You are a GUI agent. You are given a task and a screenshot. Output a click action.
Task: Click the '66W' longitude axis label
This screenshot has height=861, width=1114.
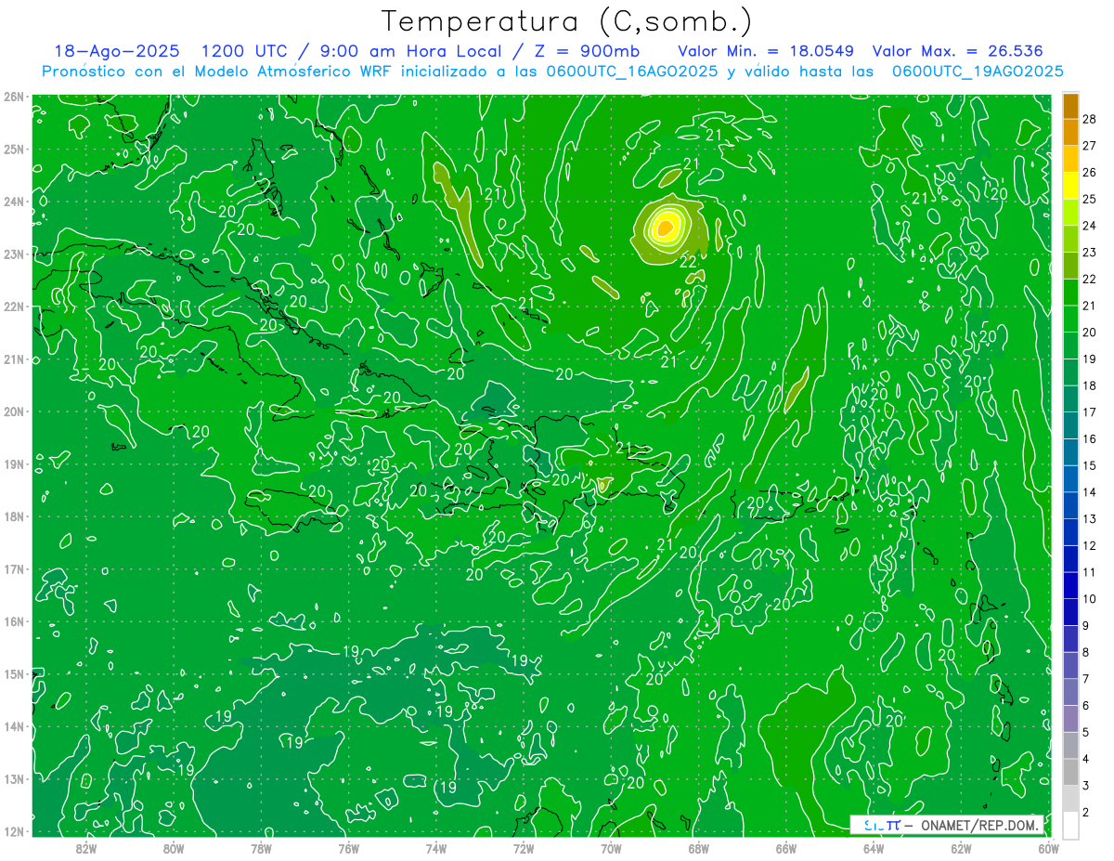786,847
